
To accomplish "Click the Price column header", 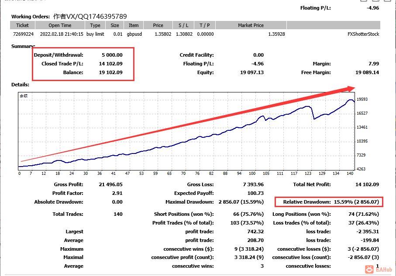I will click(x=158, y=25).
